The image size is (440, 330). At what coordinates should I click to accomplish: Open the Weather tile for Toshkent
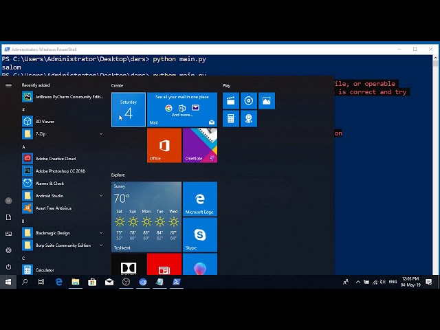tap(146, 217)
